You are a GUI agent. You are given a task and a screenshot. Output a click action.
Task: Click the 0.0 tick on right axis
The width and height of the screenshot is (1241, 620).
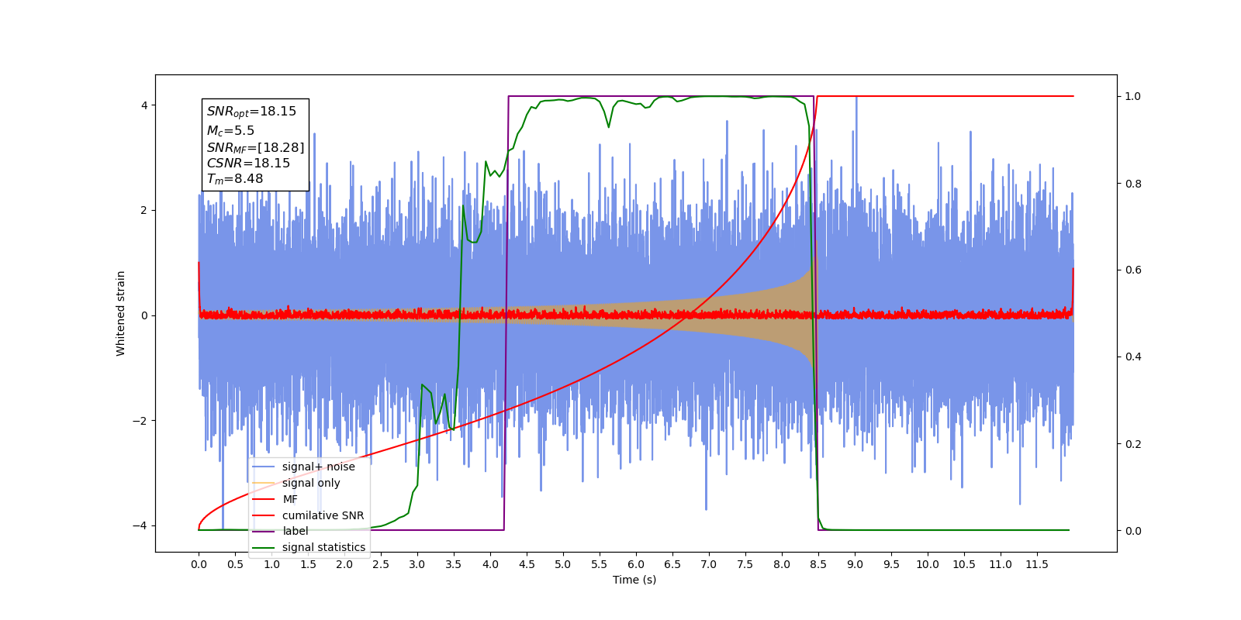(1133, 531)
